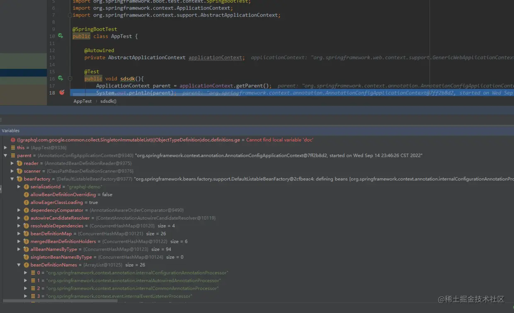Expand the 'allBeanNamesByType' node
Image resolution: width=514 pixels, height=313 pixels.
click(x=19, y=249)
